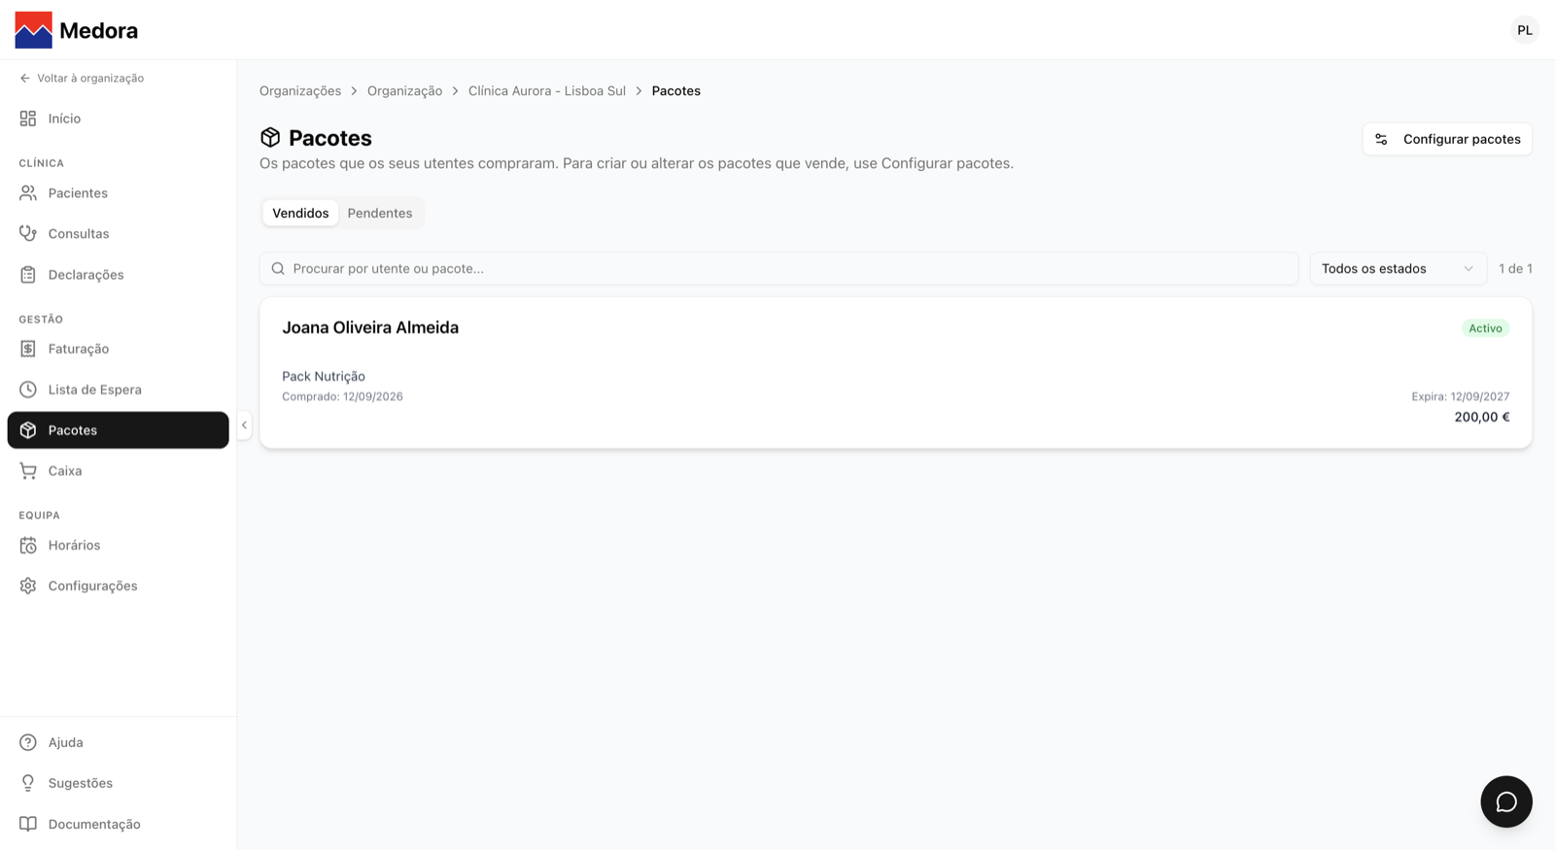1555x850 pixels.
Task: Select Pacotes in the sidebar menu
Action: pyautogui.click(x=119, y=430)
